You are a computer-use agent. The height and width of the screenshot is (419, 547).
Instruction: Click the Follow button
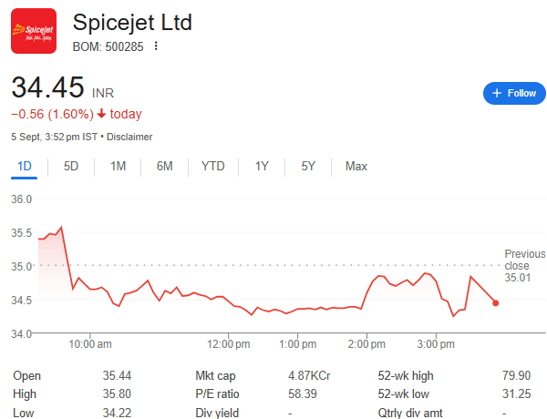coord(514,93)
